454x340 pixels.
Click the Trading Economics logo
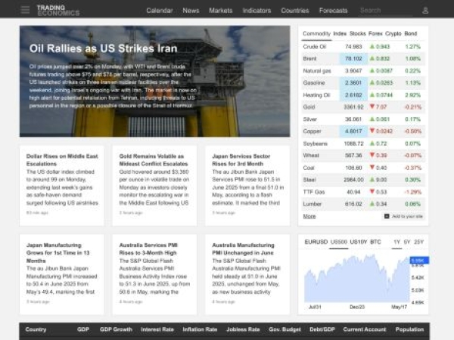(x=58, y=11)
